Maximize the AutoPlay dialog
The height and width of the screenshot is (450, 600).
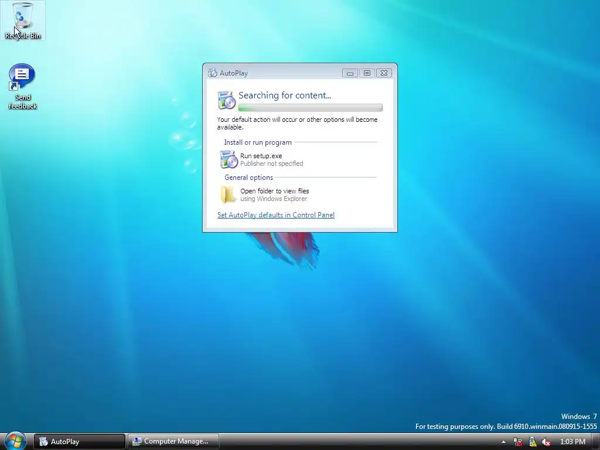click(x=367, y=73)
